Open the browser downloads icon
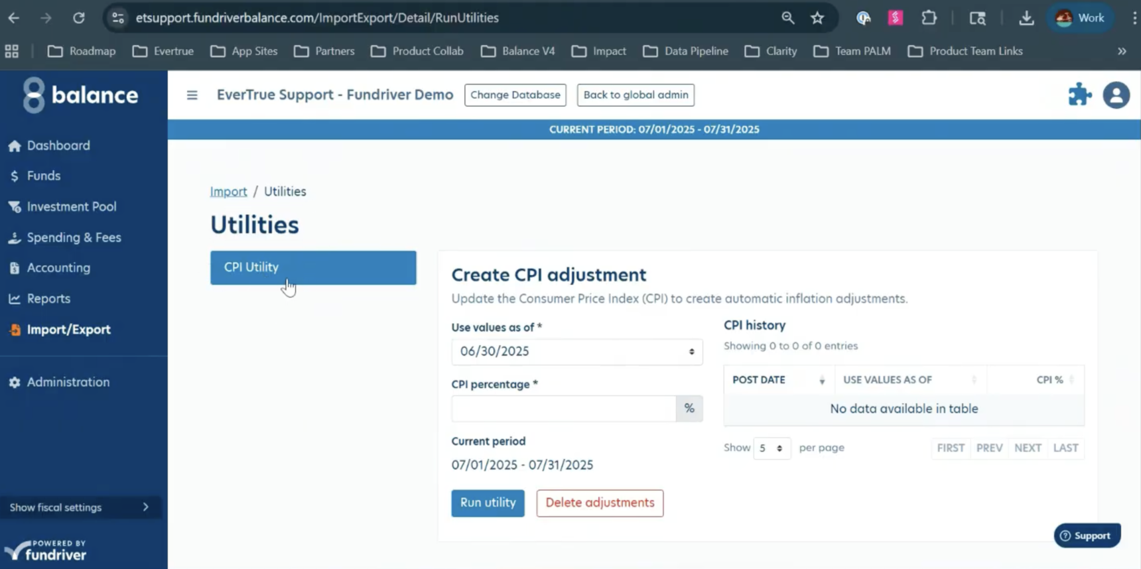1141x569 pixels. coord(1026,18)
